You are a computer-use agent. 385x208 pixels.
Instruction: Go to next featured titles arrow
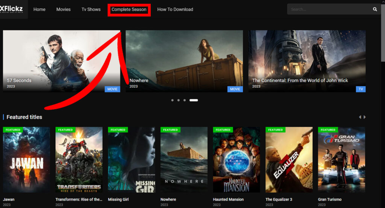[365, 117]
